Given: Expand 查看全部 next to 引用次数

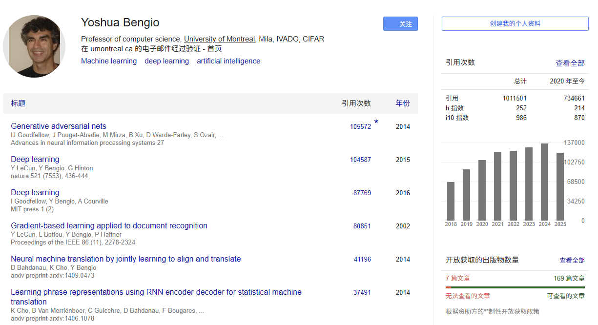Looking at the screenshot, I should click(570, 63).
